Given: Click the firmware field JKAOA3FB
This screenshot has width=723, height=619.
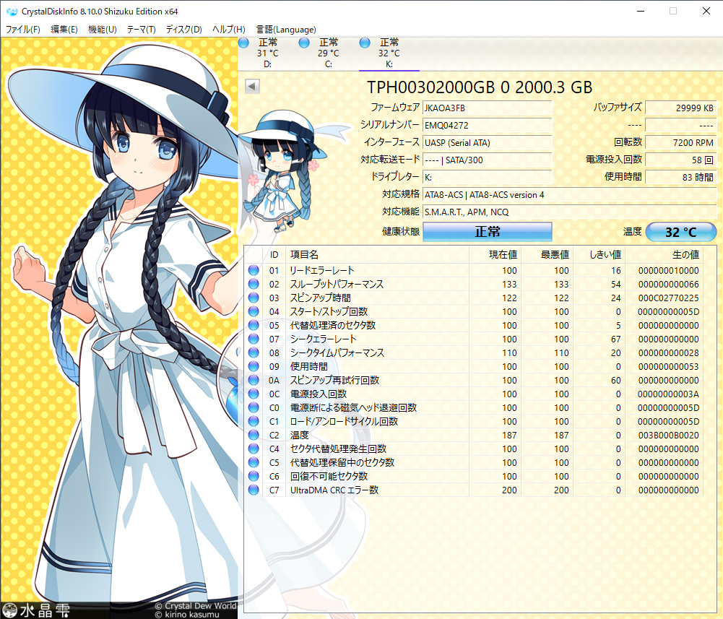Looking at the screenshot, I should point(488,107).
